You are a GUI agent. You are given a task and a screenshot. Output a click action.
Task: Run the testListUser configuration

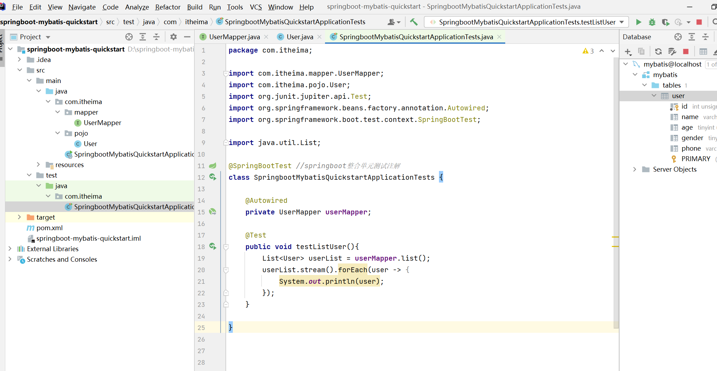(639, 22)
